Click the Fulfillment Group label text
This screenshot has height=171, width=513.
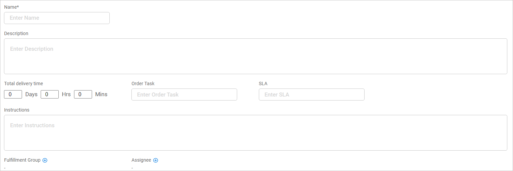click(x=22, y=160)
